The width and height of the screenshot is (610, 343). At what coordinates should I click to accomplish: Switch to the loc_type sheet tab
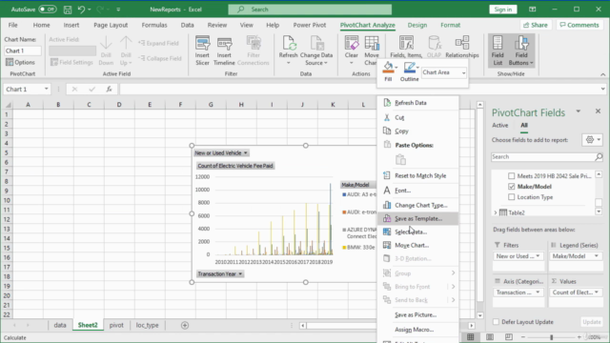click(x=147, y=325)
